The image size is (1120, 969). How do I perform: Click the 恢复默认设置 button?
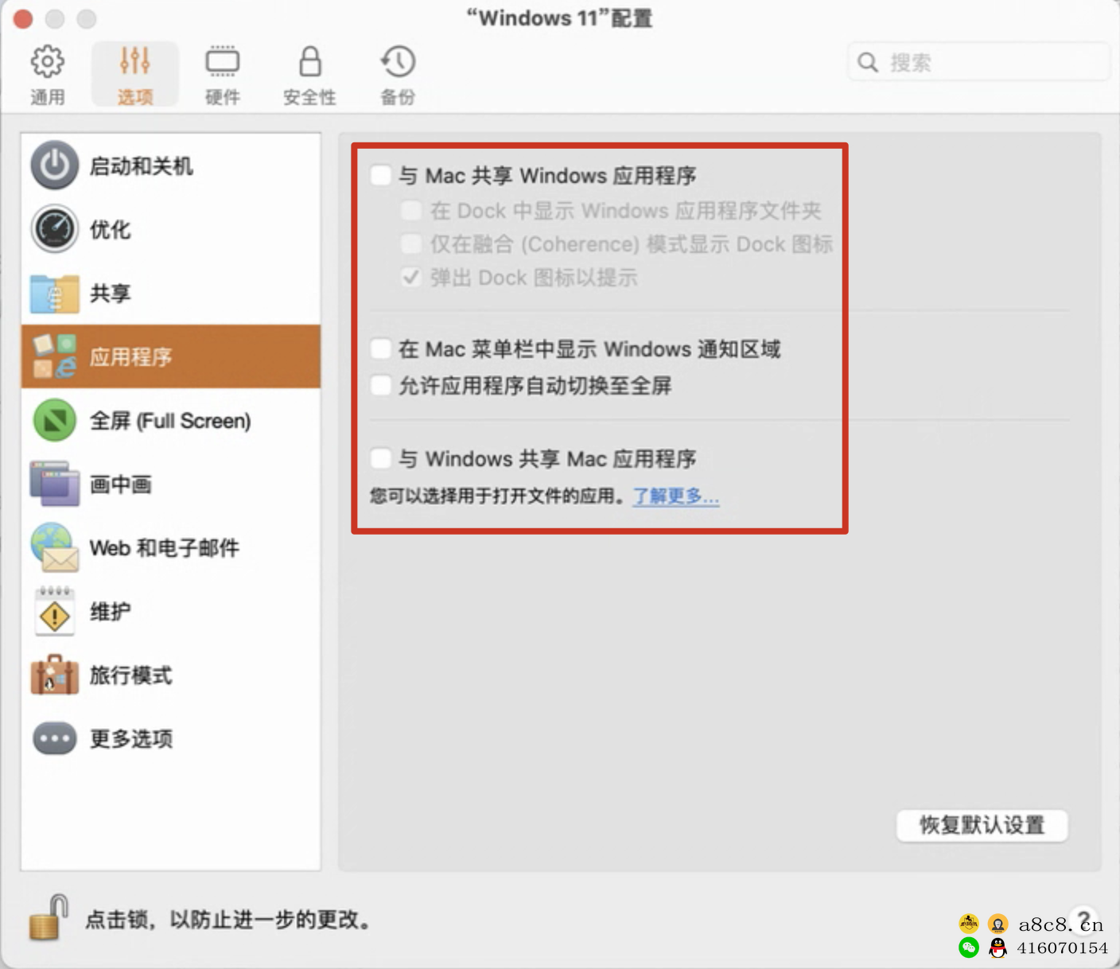982,825
